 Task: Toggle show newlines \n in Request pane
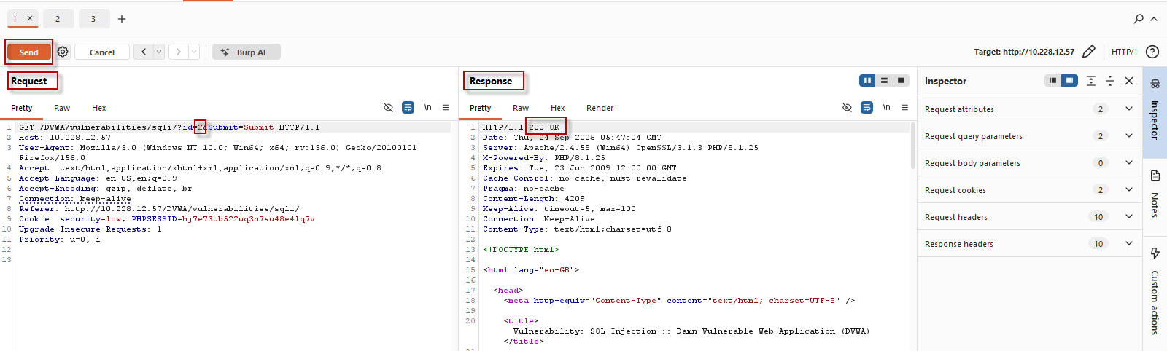(x=428, y=107)
